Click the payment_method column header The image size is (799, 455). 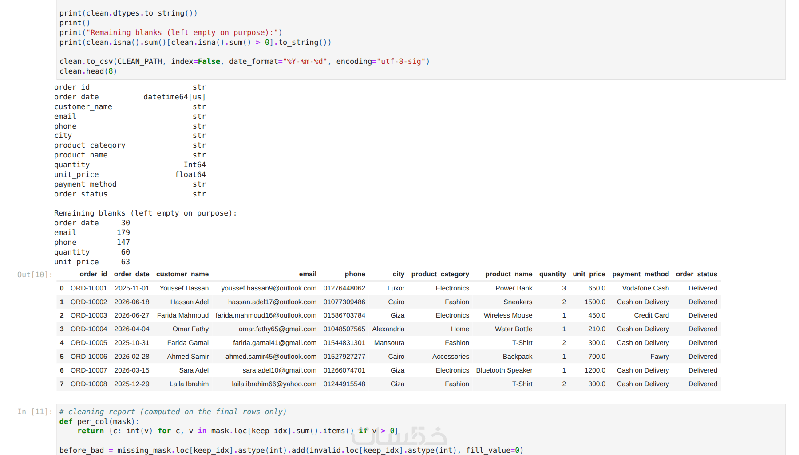pos(641,274)
